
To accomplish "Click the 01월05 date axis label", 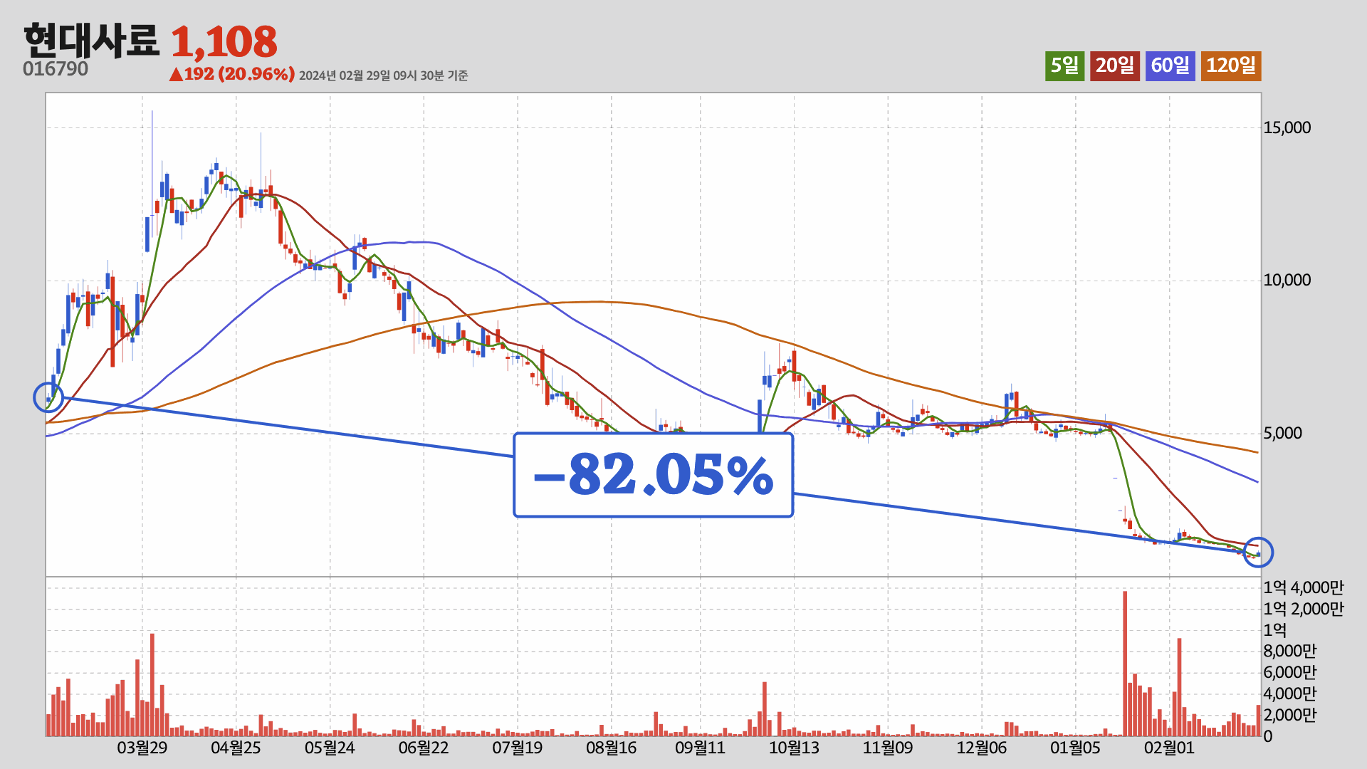I will [x=1076, y=748].
